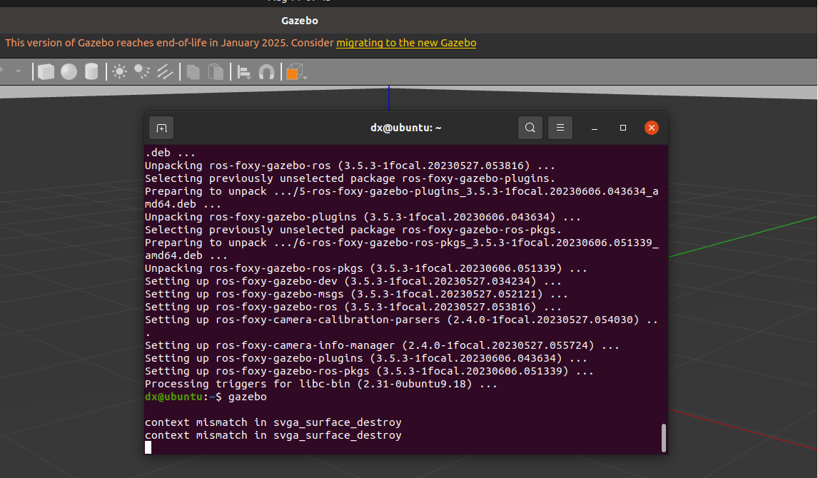Image resolution: width=818 pixels, height=478 pixels.
Task: Insert a sphere shape in Gazebo
Action: (x=69, y=72)
